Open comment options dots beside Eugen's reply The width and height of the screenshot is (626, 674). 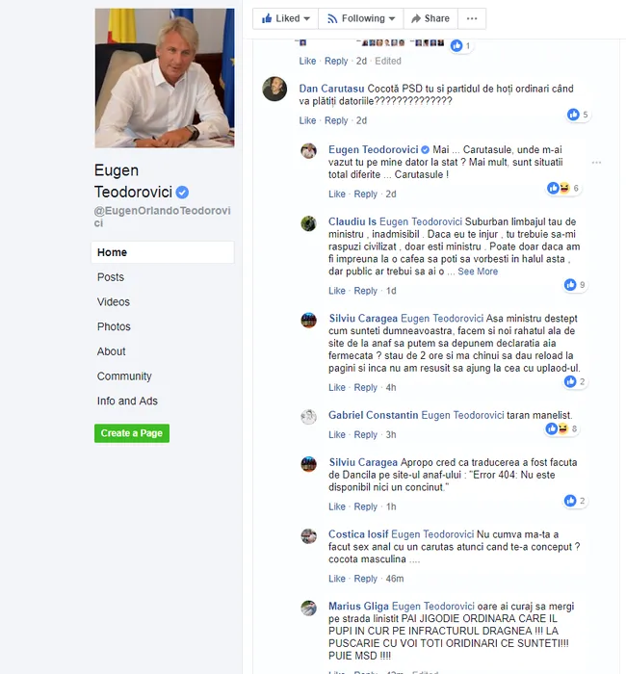click(596, 163)
